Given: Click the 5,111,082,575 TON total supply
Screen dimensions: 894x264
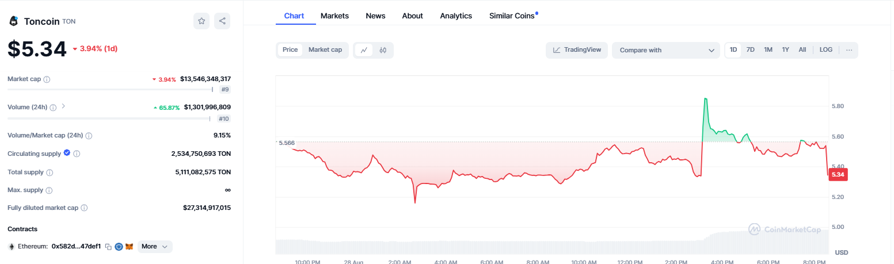Looking at the screenshot, I should pos(203,172).
